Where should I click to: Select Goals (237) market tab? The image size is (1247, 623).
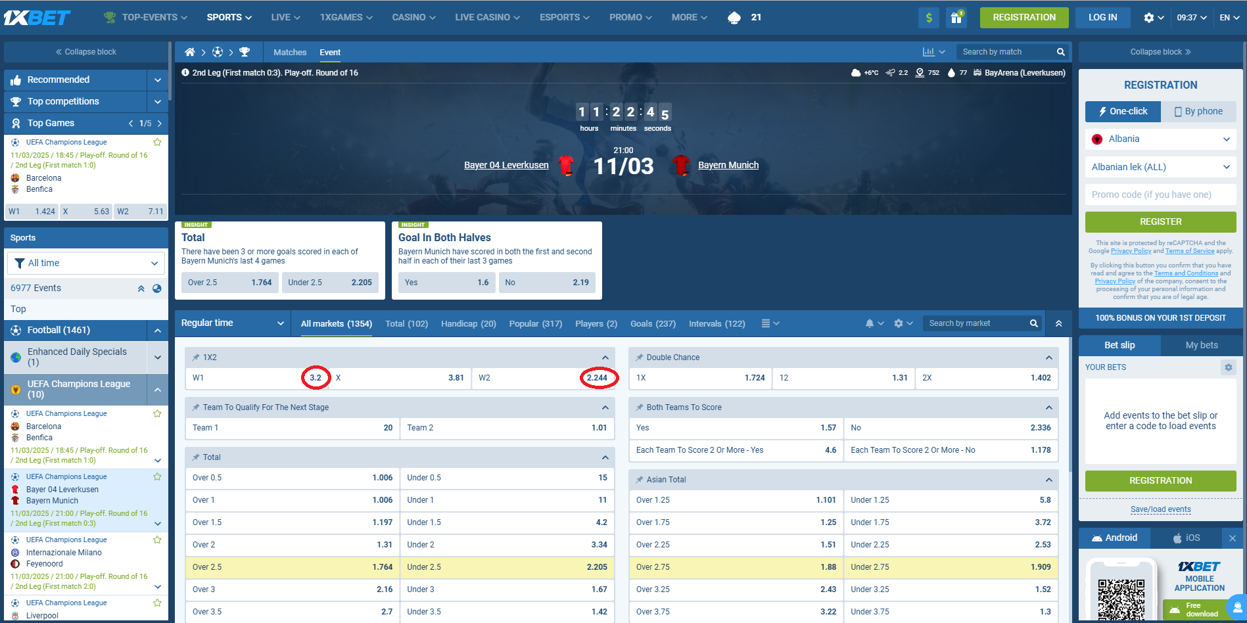pyautogui.click(x=653, y=324)
